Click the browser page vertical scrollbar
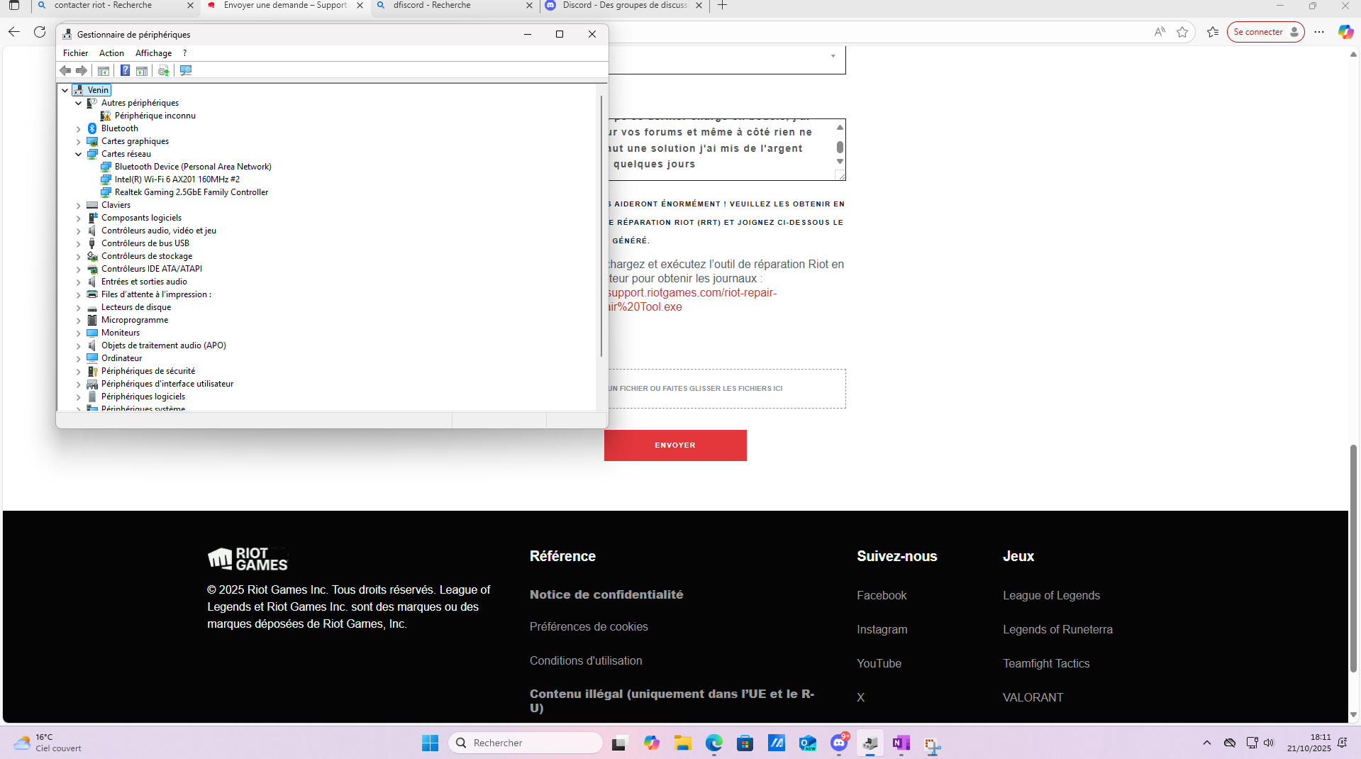This screenshot has height=759, width=1361. [x=1353, y=558]
